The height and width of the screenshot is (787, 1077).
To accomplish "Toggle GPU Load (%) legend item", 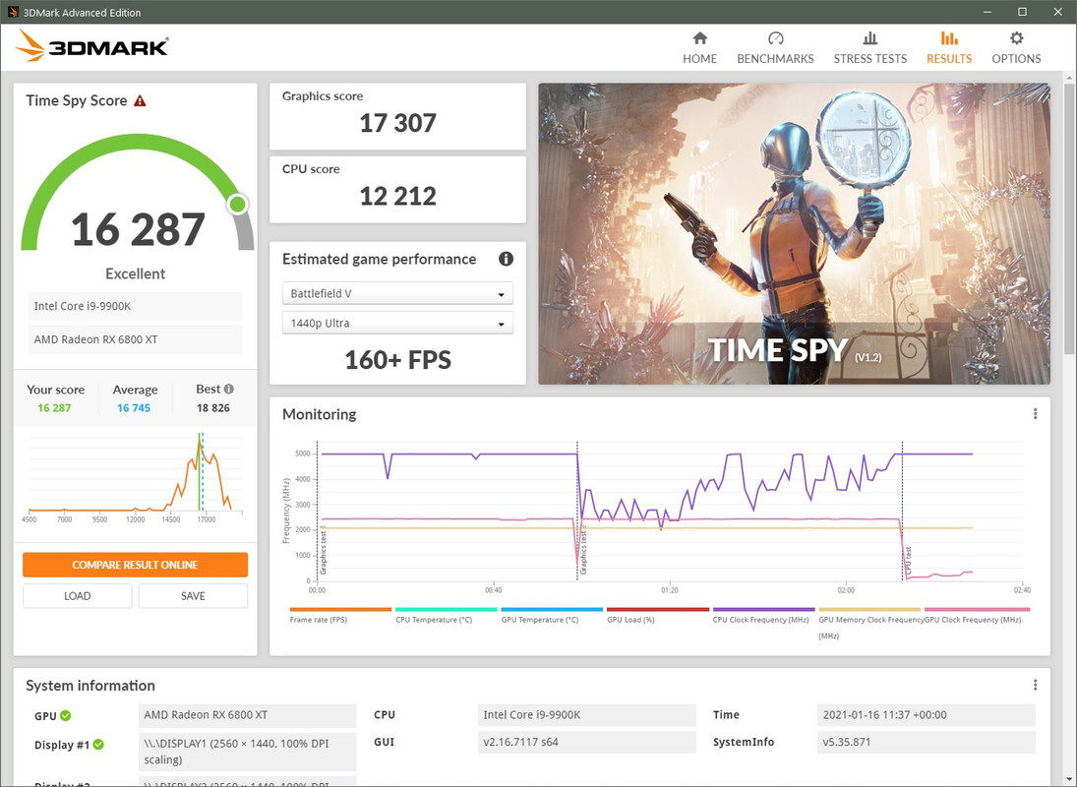I will pos(630,620).
